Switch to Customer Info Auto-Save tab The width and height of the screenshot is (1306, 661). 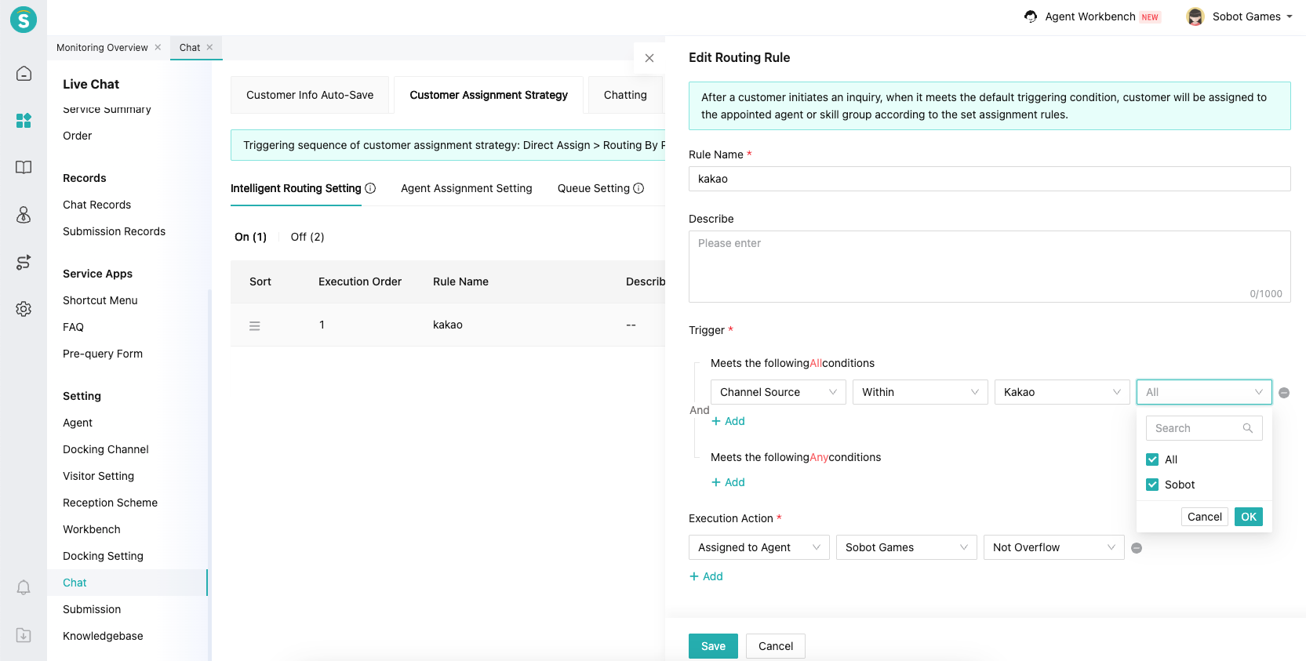(x=310, y=95)
